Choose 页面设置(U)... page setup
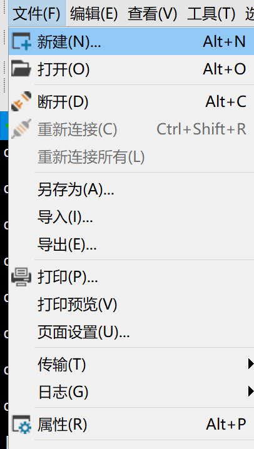The width and height of the screenshot is (254, 449). (131, 333)
